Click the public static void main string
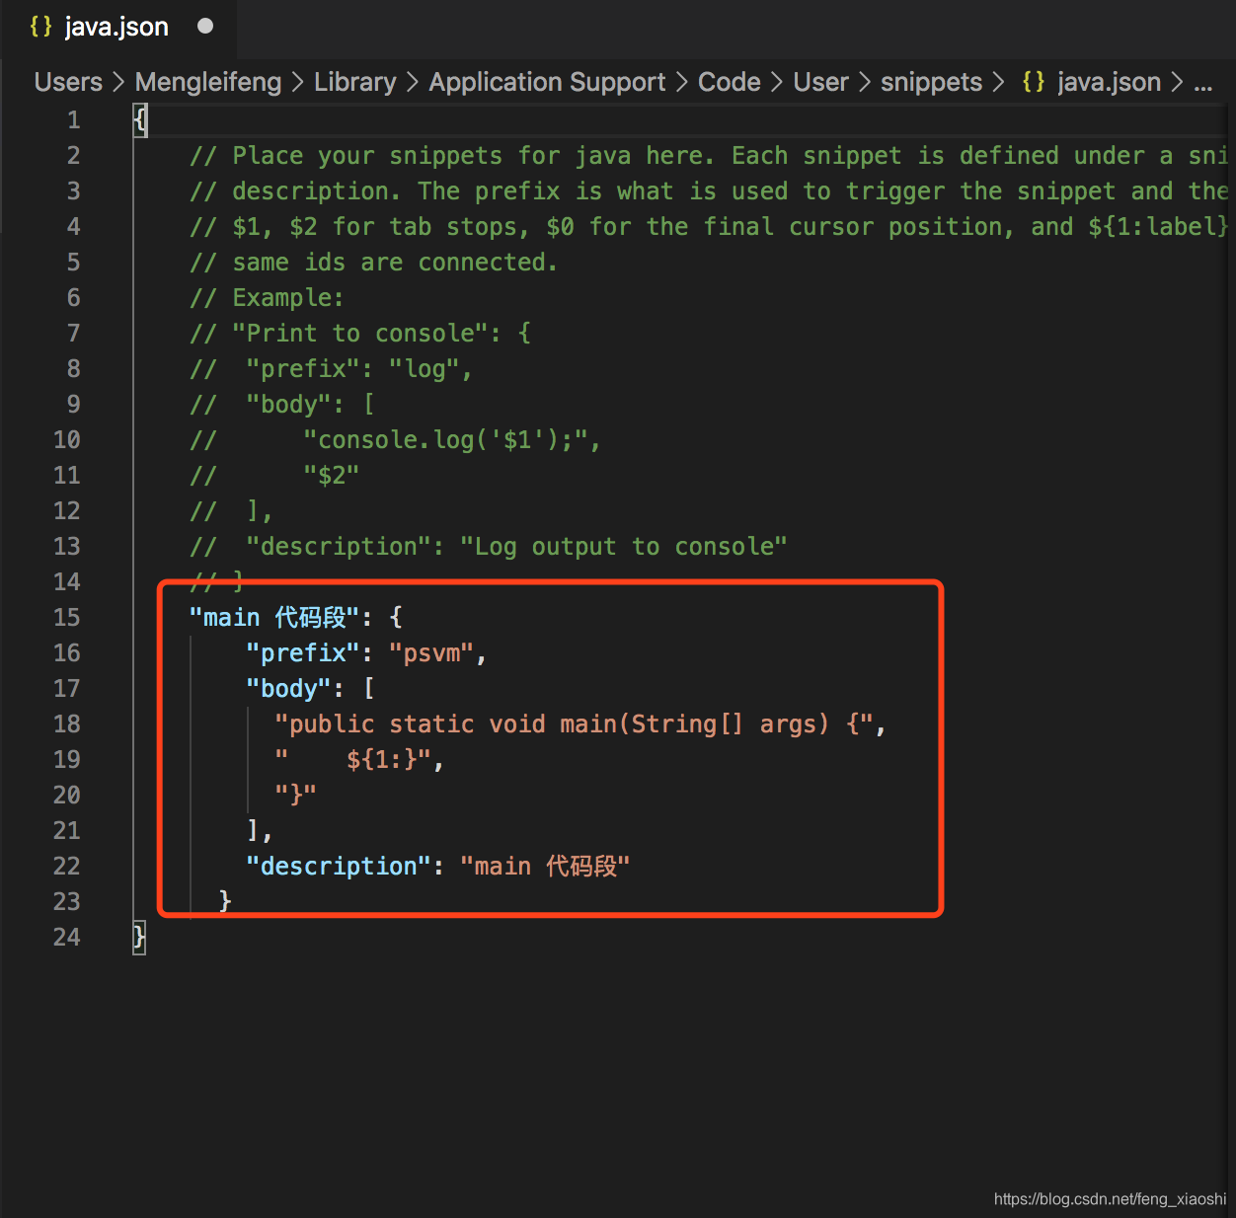Screen dimensions: 1236x1218 coord(574,724)
